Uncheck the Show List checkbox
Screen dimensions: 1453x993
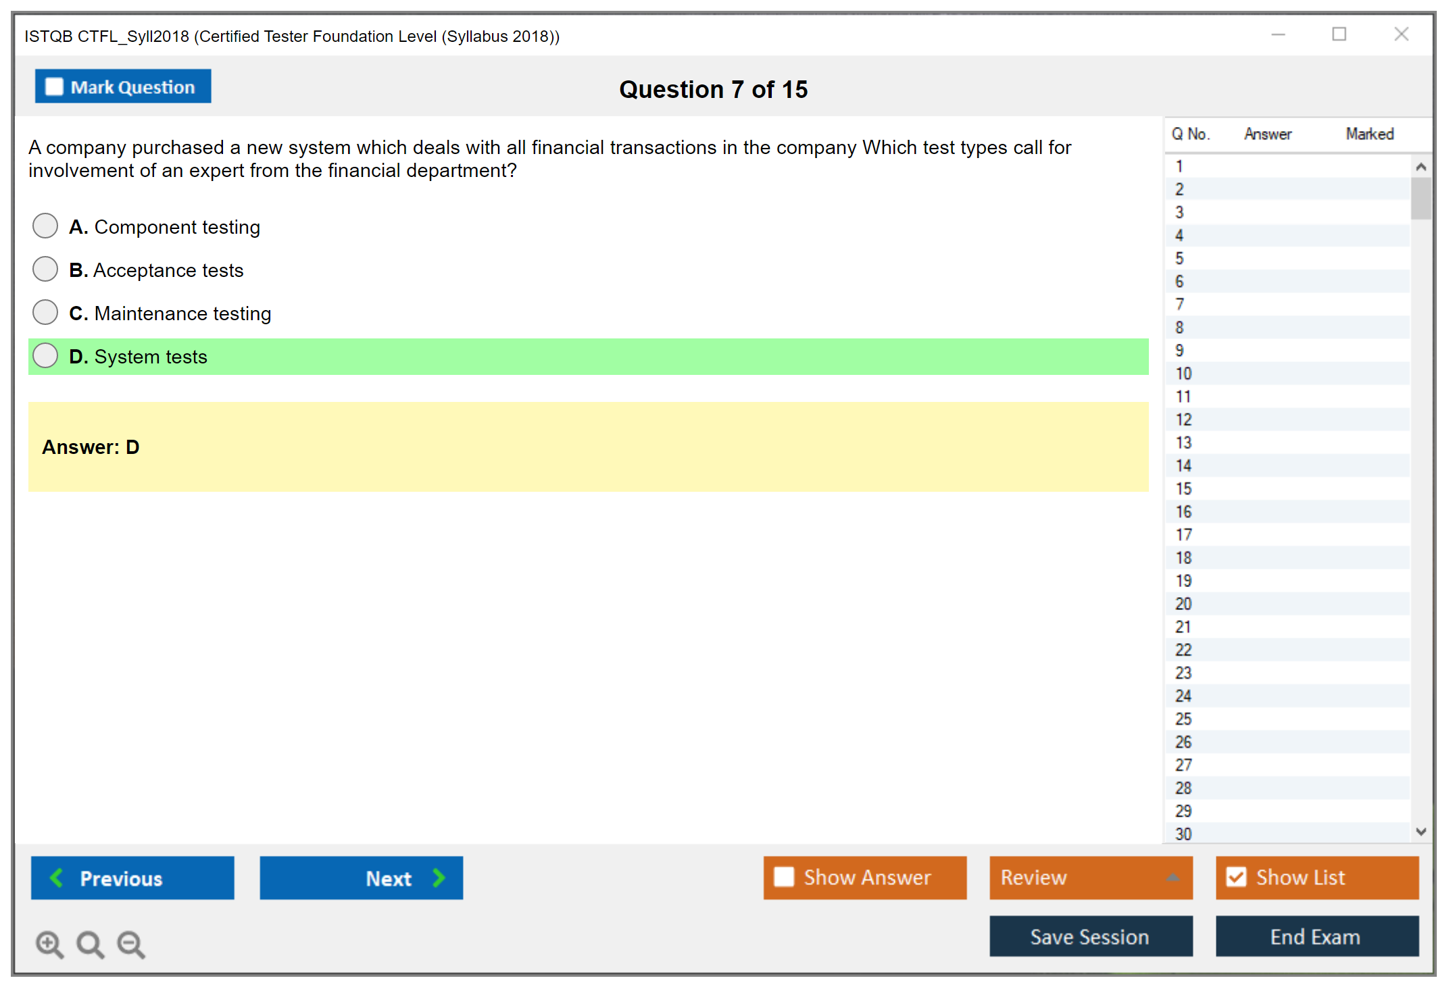tap(1236, 877)
